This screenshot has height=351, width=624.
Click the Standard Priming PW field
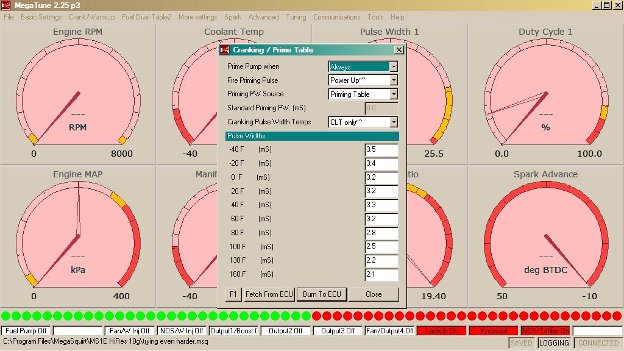[381, 108]
